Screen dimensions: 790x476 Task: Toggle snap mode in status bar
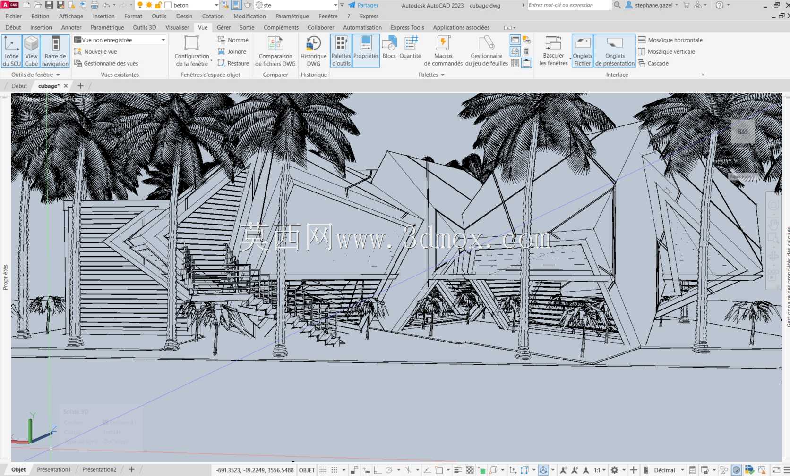[335, 470]
